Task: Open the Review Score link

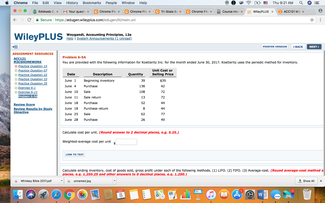Action: click(24, 105)
